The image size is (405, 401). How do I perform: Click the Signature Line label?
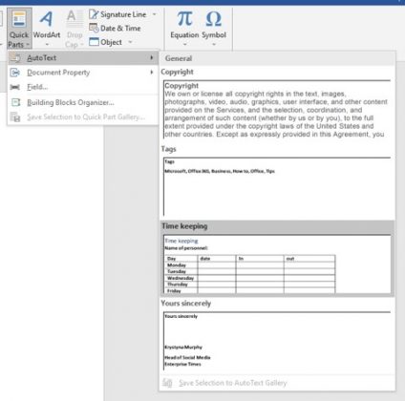click(x=123, y=14)
